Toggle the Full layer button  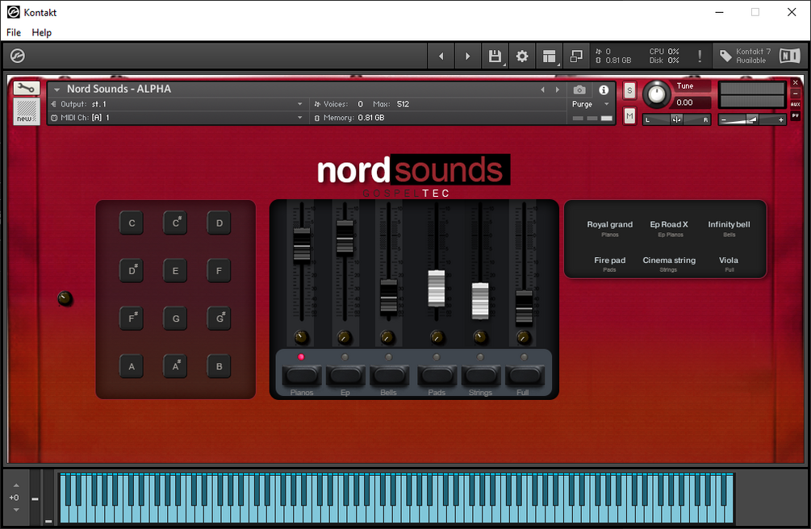pyautogui.click(x=524, y=375)
